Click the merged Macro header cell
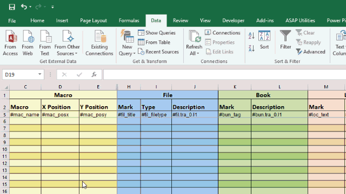Image resolution: width=346 pixels, height=194 pixels. click(x=63, y=95)
